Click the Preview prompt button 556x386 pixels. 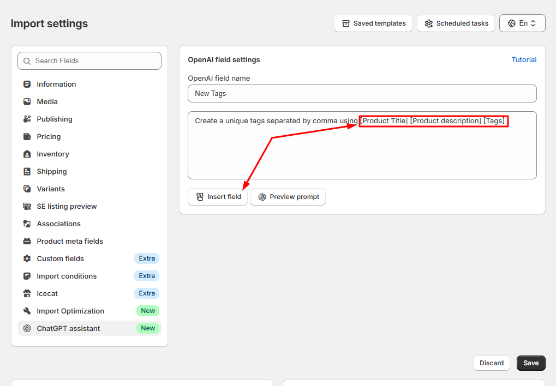(x=288, y=197)
